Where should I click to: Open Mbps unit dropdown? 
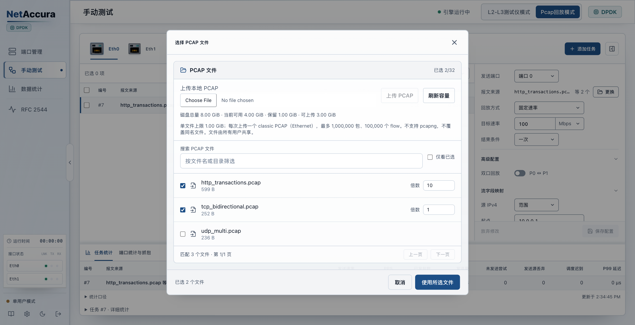tap(569, 124)
